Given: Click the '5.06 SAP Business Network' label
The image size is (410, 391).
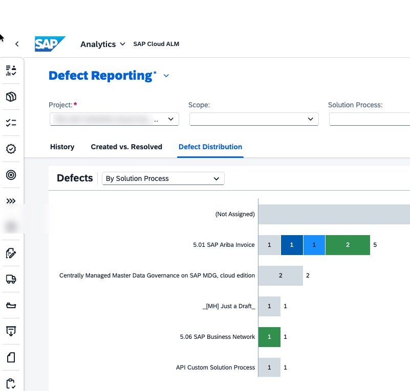Looking at the screenshot, I should click(x=218, y=337).
